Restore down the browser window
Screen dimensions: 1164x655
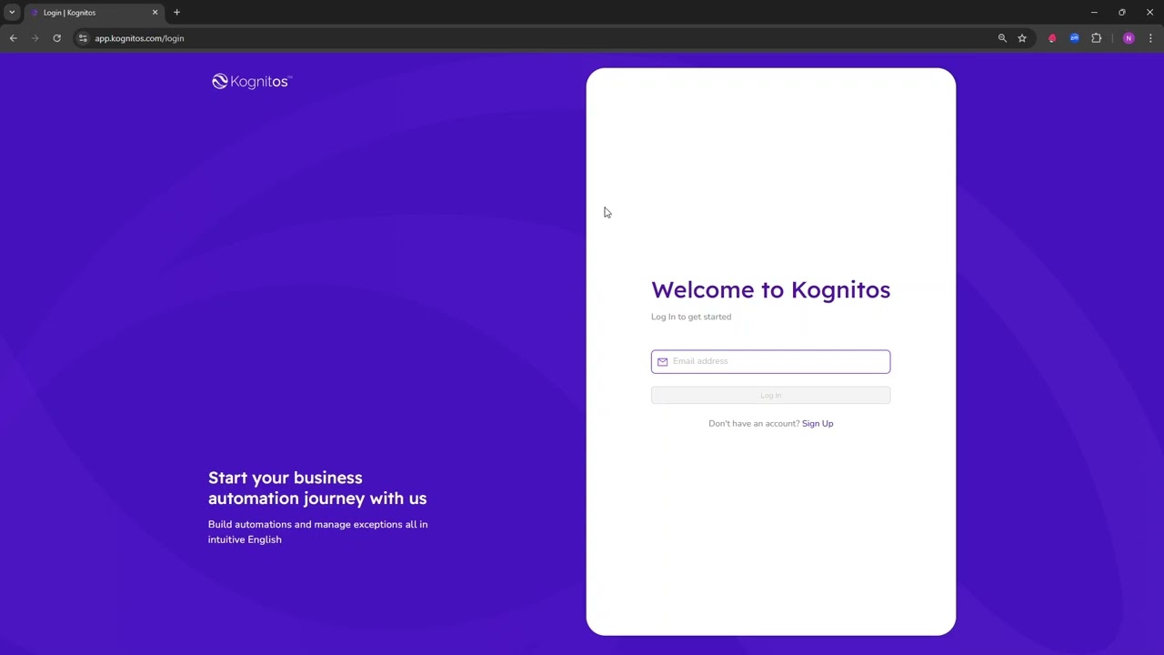(x=1121, y=13)
